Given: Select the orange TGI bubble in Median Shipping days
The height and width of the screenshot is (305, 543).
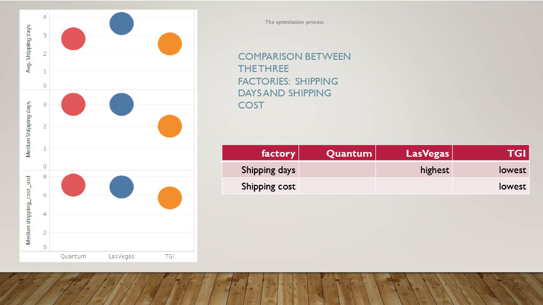Looking at the screenshot, I should (170, 126).
